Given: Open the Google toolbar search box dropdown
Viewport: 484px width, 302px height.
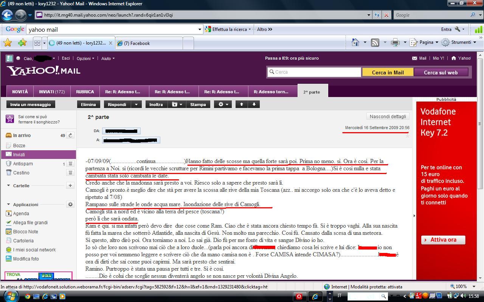Looking at the screenshot, I should pos(200,29).
